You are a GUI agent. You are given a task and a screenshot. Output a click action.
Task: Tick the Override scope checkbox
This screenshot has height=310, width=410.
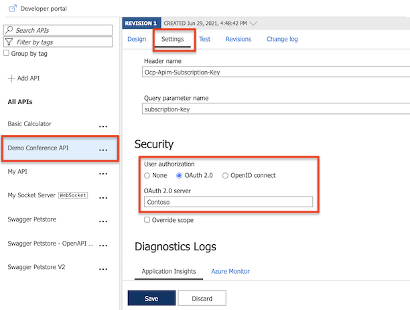coord(147,220)
